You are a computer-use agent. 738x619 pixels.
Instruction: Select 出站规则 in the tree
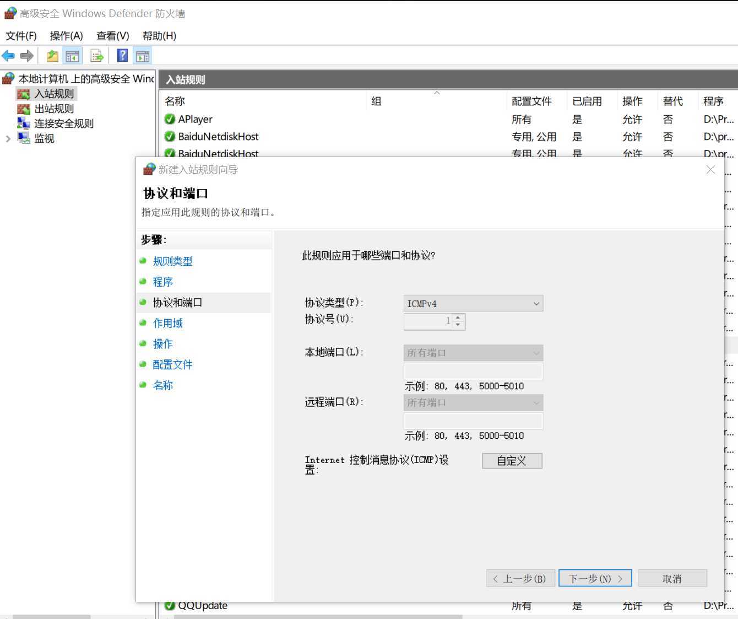[x=54, y=109]
